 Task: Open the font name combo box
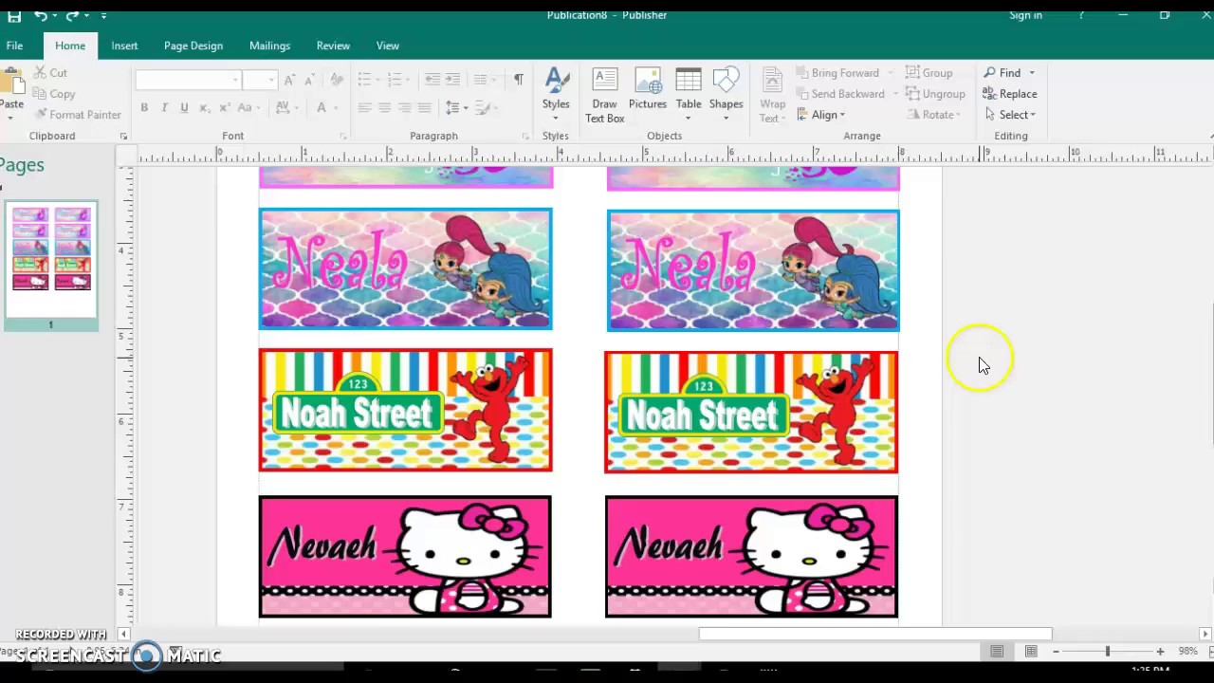pyautogui.click(x=188, y=81)
